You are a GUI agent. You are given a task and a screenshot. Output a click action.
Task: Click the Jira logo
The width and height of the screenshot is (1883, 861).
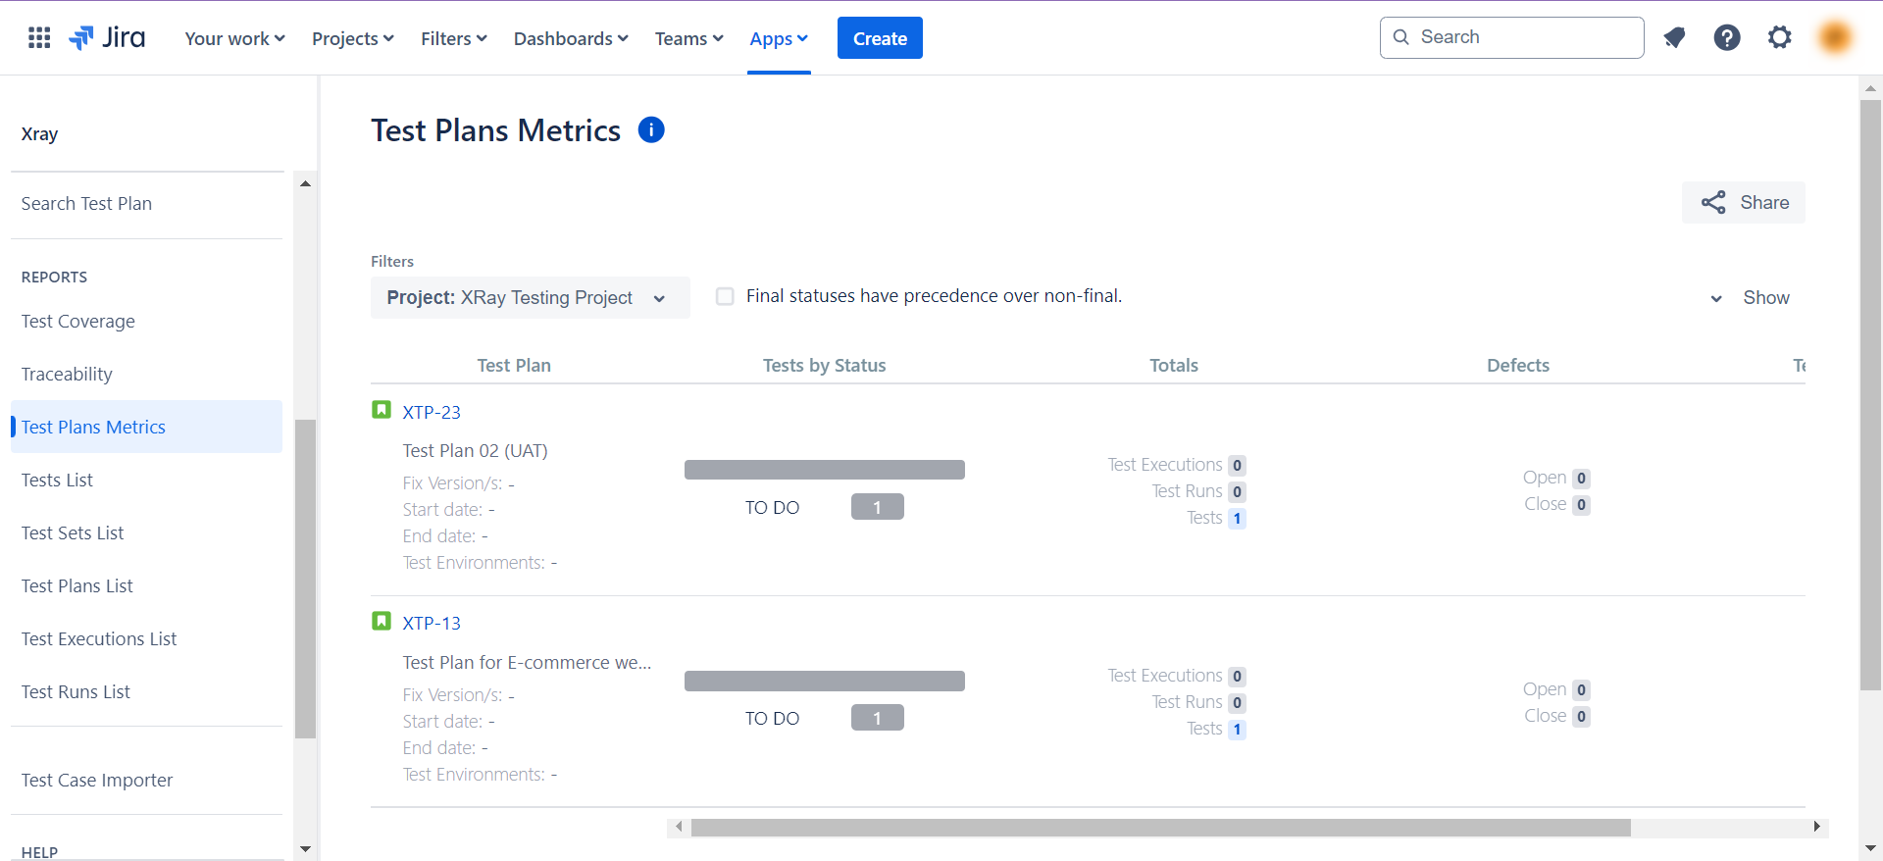coord(107,38)
